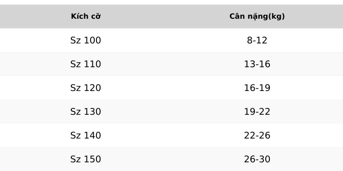Screen dimensions: 343x171
Task: Click the 16-19 weight value
Action: (x=257, y=88)
